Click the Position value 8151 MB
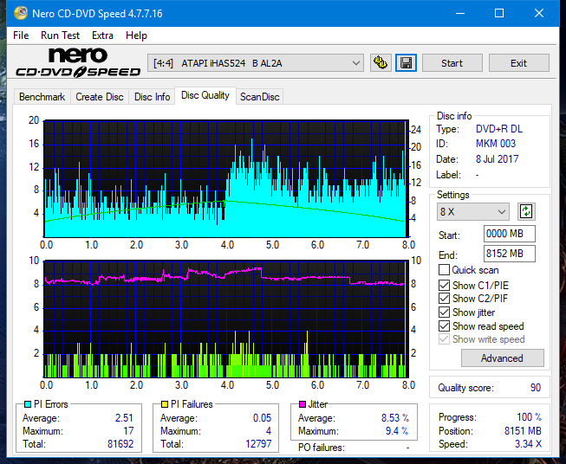Image resolution: width=566 pixels, height=464 pixels. point(523,431)
